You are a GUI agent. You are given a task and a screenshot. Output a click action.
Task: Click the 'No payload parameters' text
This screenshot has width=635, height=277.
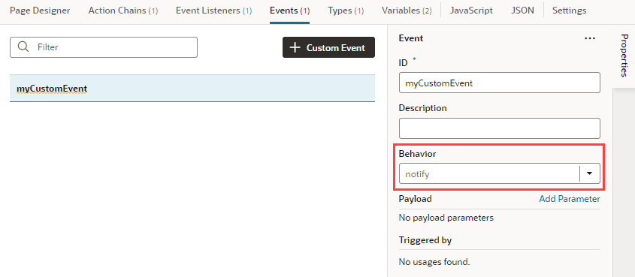point(446,218)
